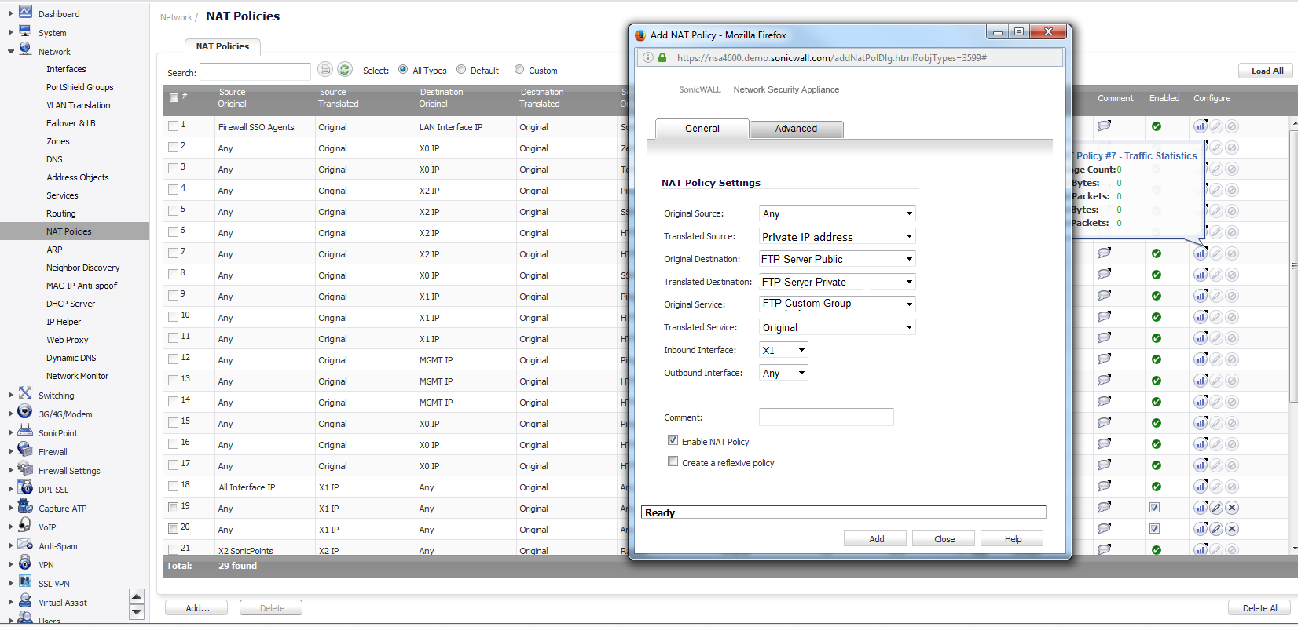Click into the Search input field
The width and height of the screenshot is (1298, 627).
click(255, 71)
